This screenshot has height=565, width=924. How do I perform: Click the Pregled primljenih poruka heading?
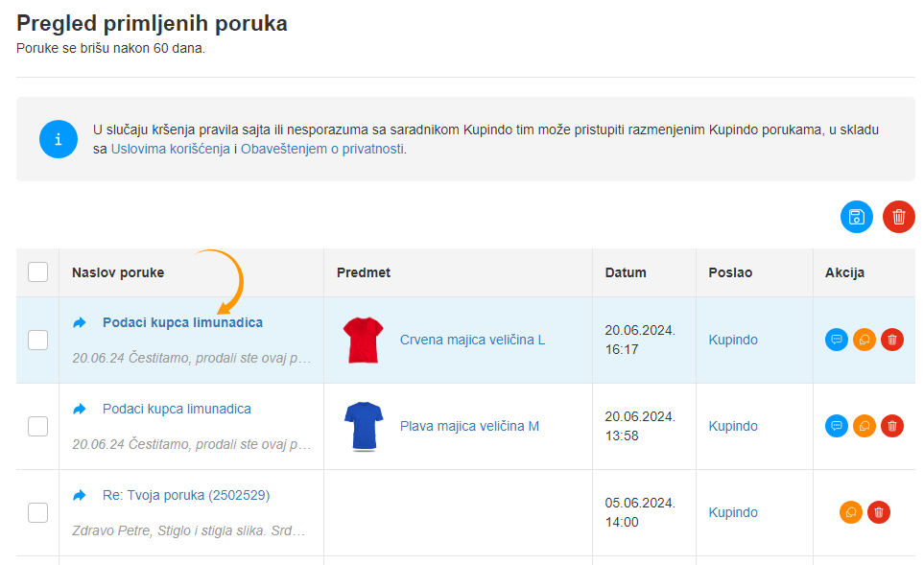pos(152,24)
